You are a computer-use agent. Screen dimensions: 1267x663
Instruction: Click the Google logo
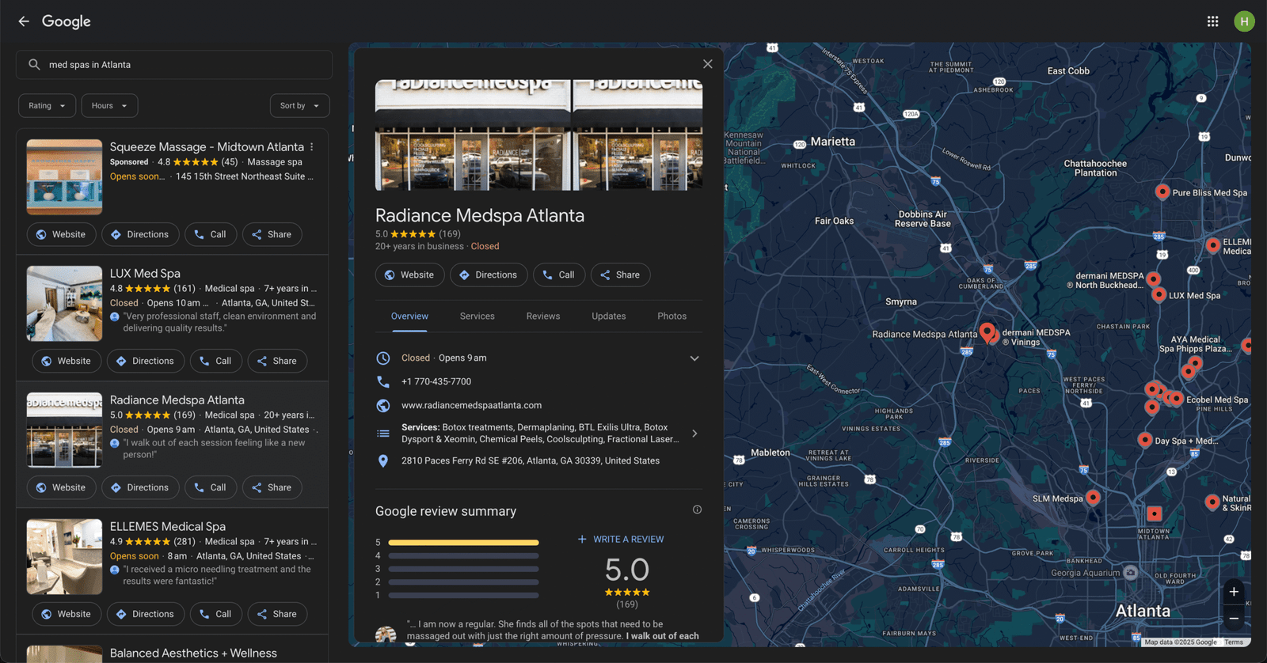67,21
